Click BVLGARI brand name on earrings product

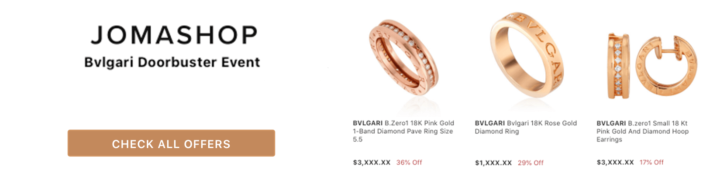[611, 123]
